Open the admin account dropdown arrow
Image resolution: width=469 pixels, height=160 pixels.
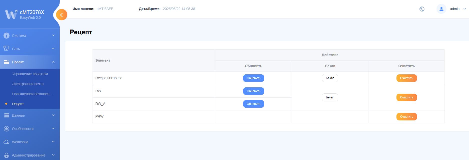pos(465,9)
